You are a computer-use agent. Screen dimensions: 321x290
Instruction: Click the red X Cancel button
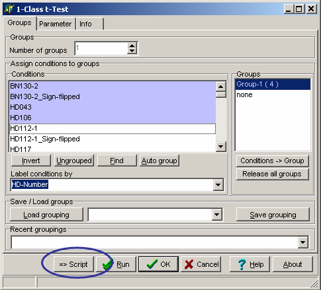(x=201, y=264)
